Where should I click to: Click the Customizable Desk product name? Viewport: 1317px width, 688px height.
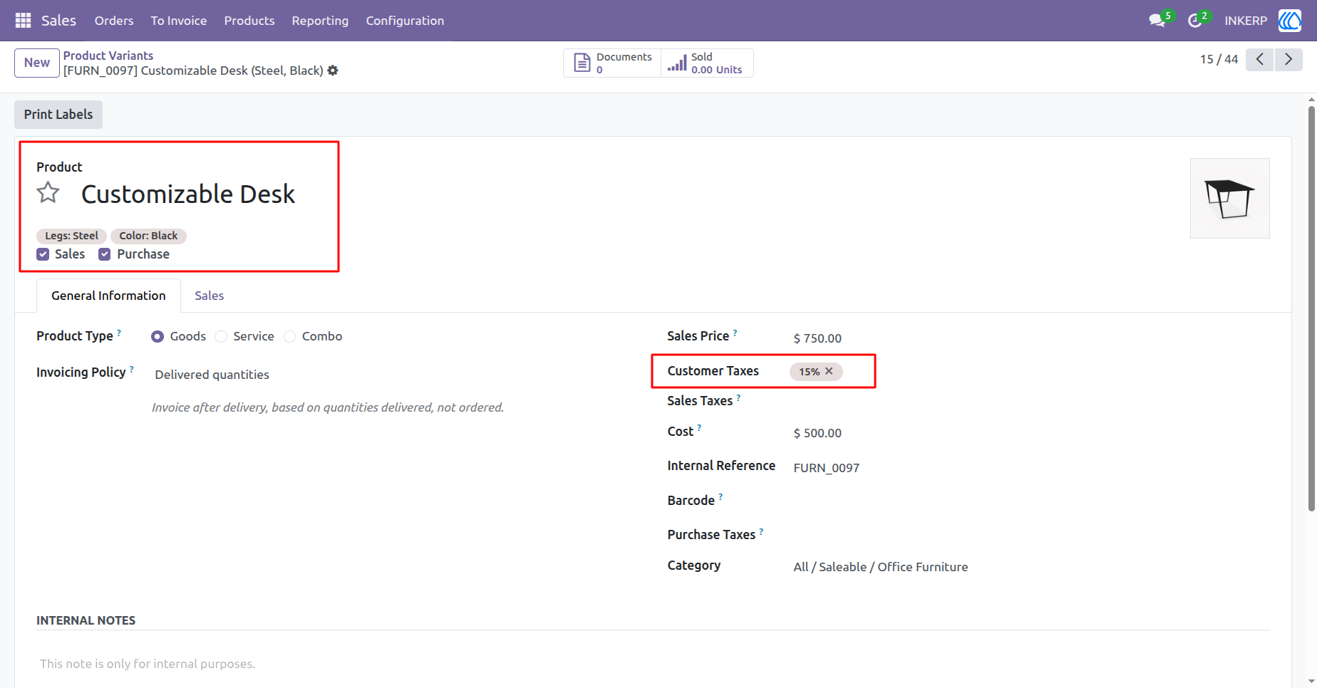pyautogui.click(x=188, y=194)
